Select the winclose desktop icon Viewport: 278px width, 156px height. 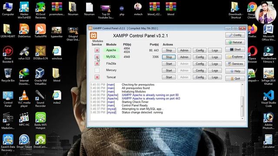tap(57, 53)
